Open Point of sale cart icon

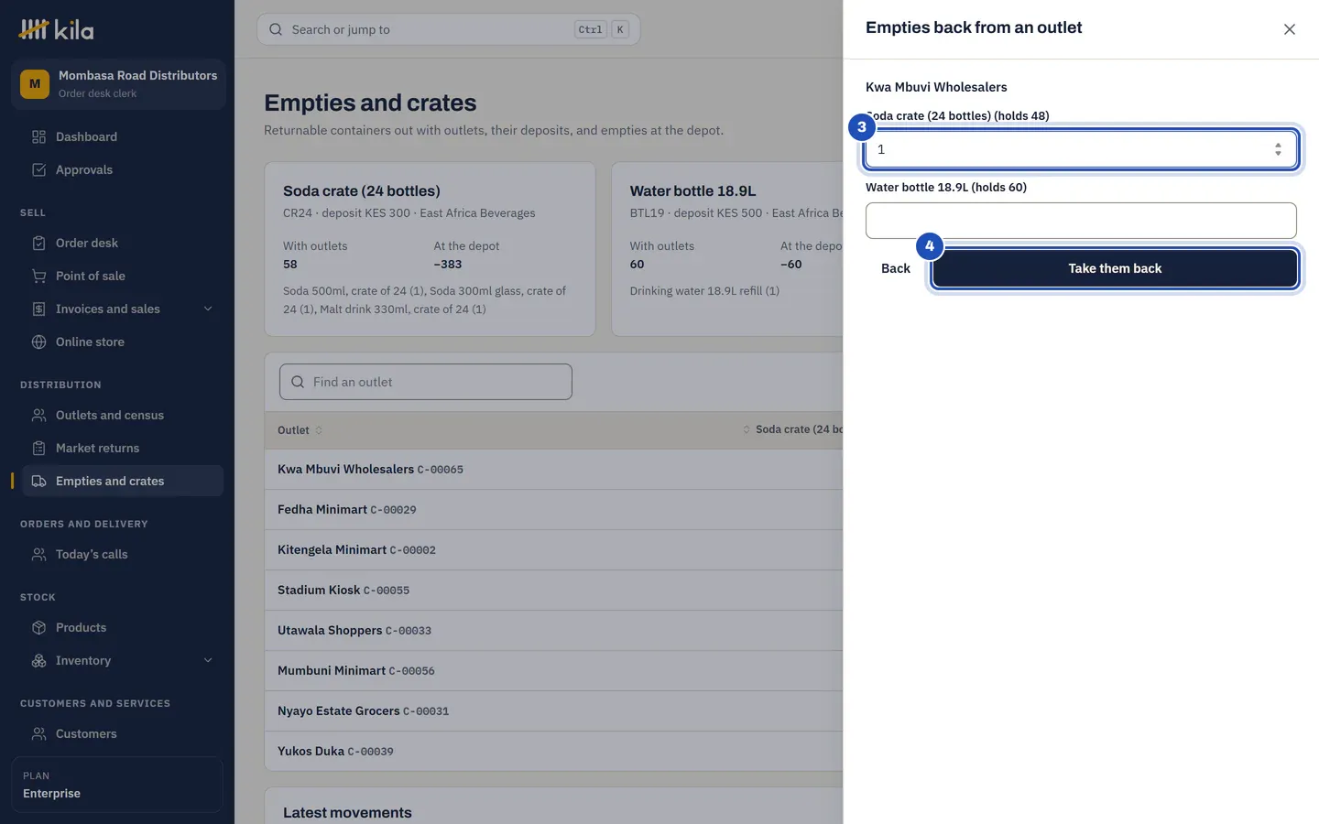tap(38, 276)
